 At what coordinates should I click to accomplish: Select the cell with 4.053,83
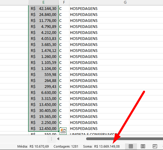pos(44,39)
